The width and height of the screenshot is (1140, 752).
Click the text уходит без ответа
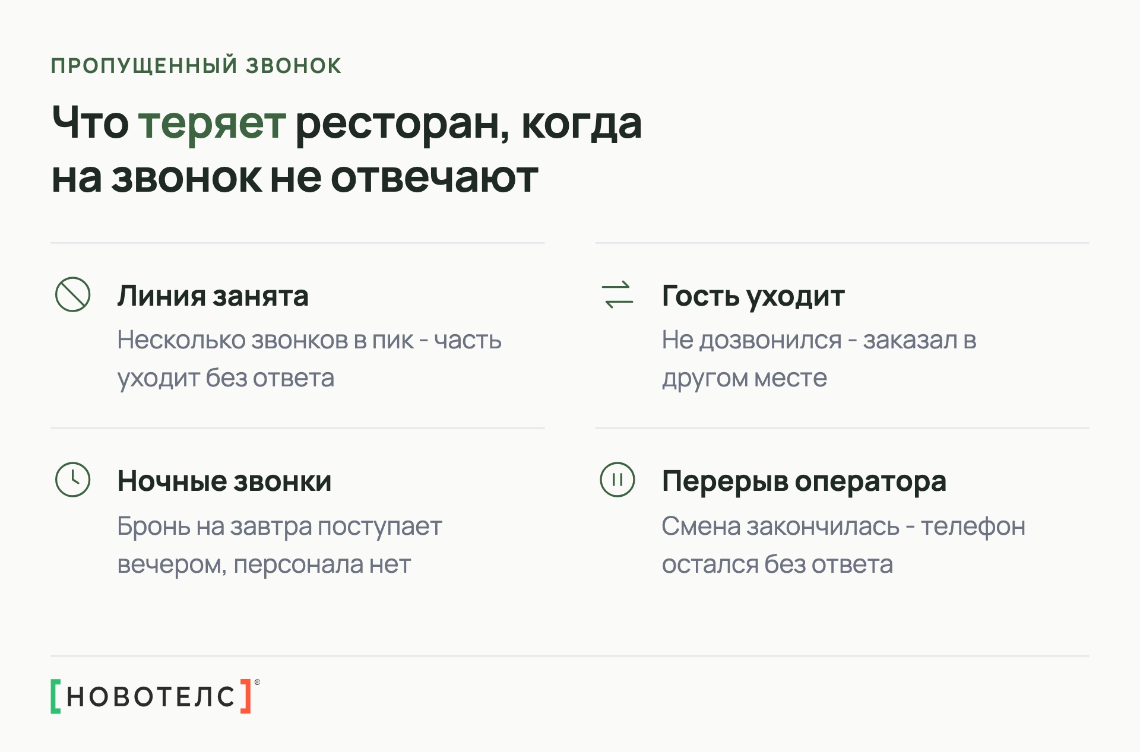click(226, 378)
